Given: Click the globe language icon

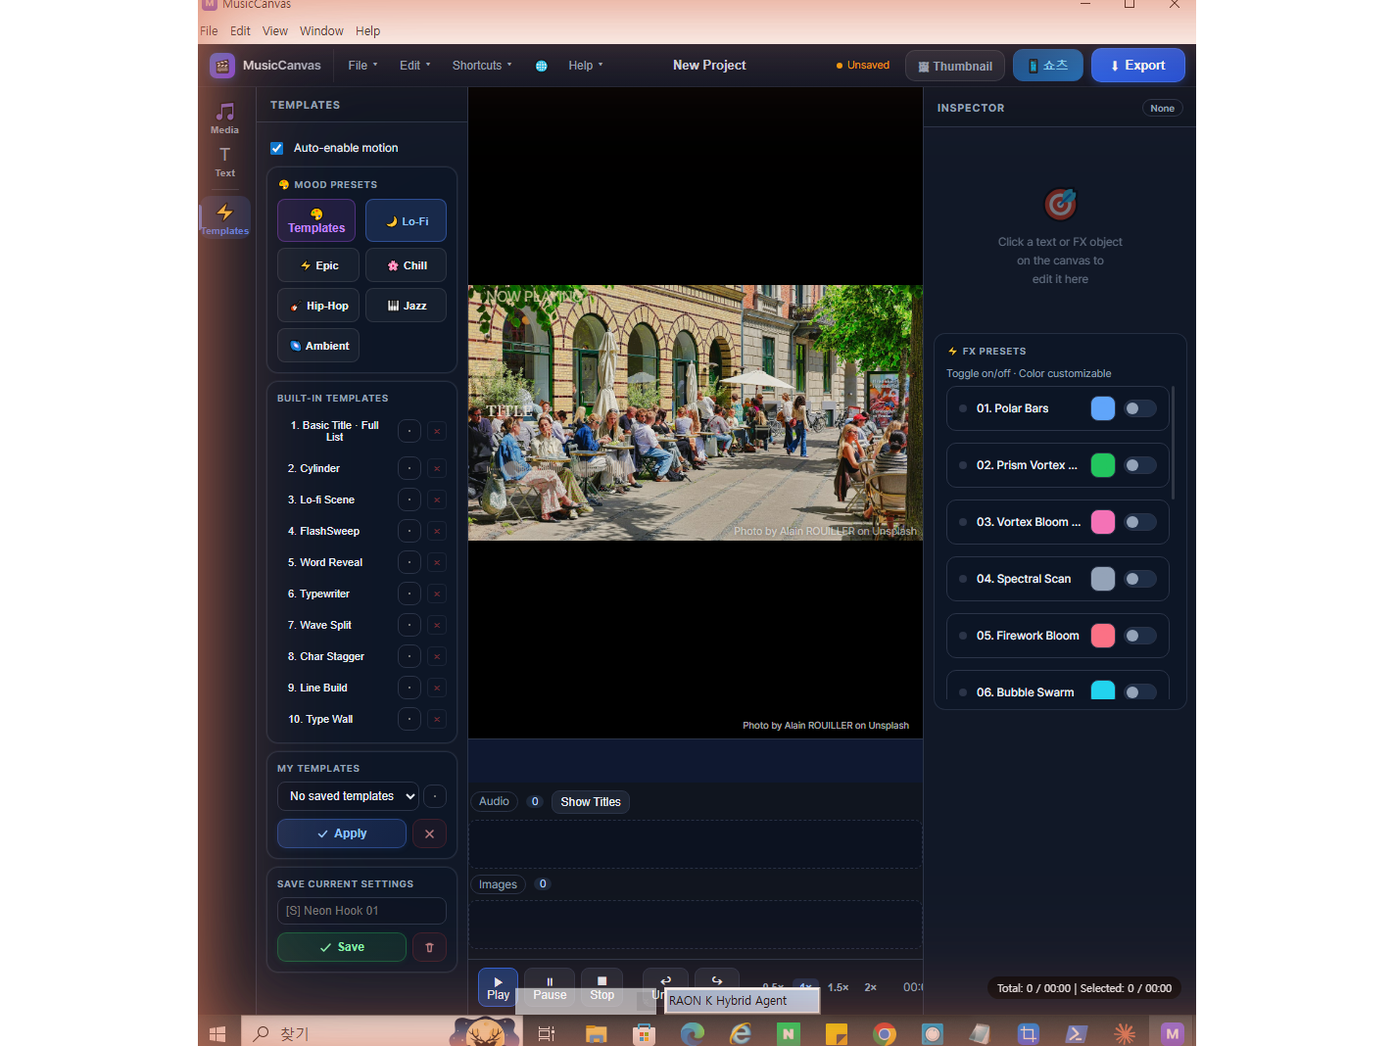Looking at the screenshot, I should (541, 66).
